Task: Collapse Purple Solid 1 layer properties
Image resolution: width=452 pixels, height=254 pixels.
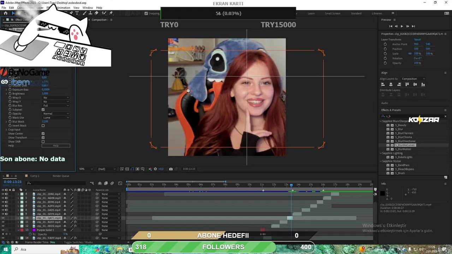Action: point(18,230)
